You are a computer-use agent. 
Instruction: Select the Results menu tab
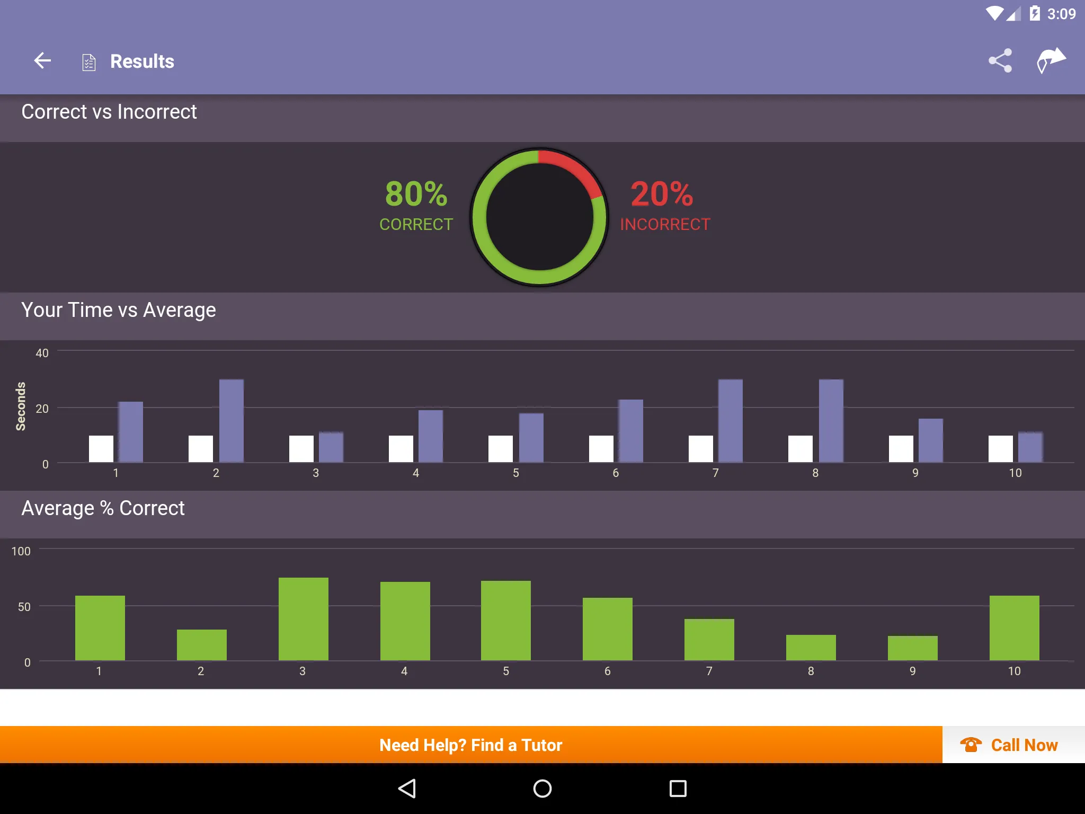pos(142,61)
